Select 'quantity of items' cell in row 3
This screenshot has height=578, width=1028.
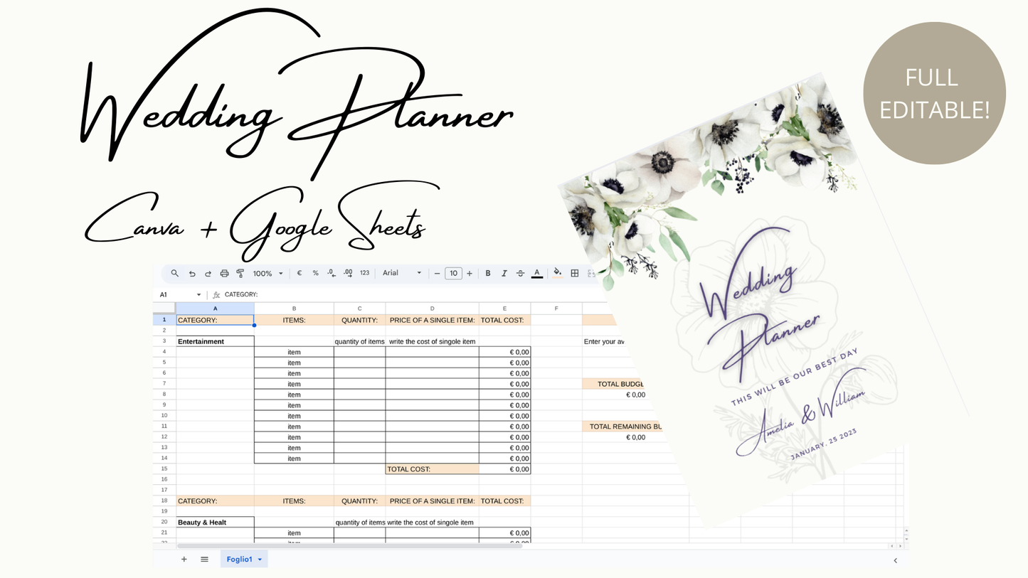coord(360,341)
